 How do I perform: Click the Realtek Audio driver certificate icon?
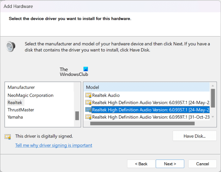pyautogui.click(x=88, y=95)
